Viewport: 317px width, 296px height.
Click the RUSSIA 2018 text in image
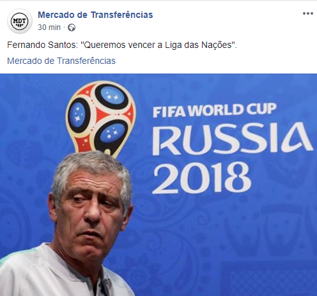[232, 158]
